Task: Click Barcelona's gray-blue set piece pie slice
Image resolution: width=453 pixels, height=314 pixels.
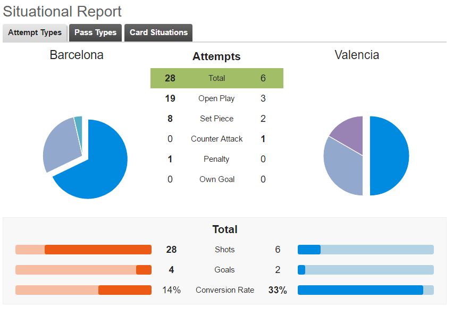Action: [x=62, y=145]
